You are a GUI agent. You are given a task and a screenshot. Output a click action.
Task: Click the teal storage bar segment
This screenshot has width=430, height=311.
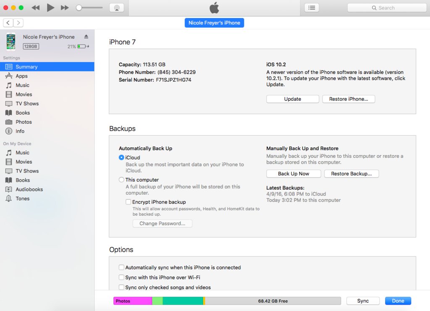click(x=183, y=301)
